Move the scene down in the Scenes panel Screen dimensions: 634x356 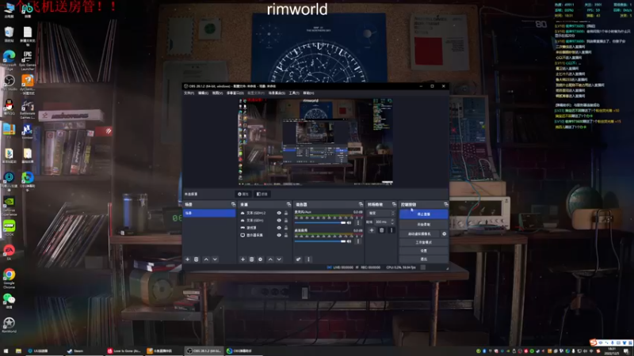[215, 259]
